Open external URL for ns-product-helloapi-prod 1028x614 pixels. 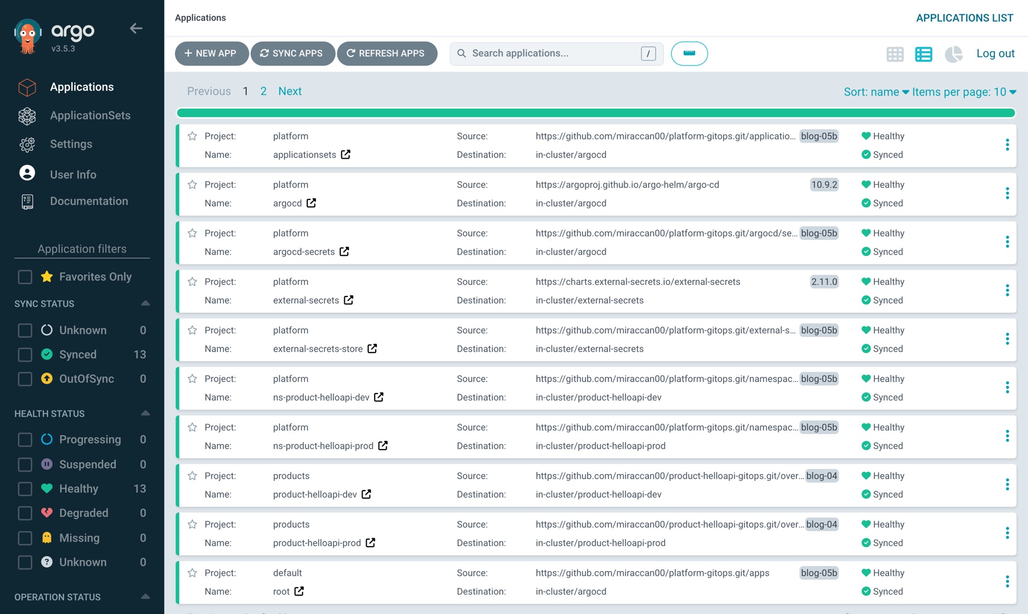[383, 446]
